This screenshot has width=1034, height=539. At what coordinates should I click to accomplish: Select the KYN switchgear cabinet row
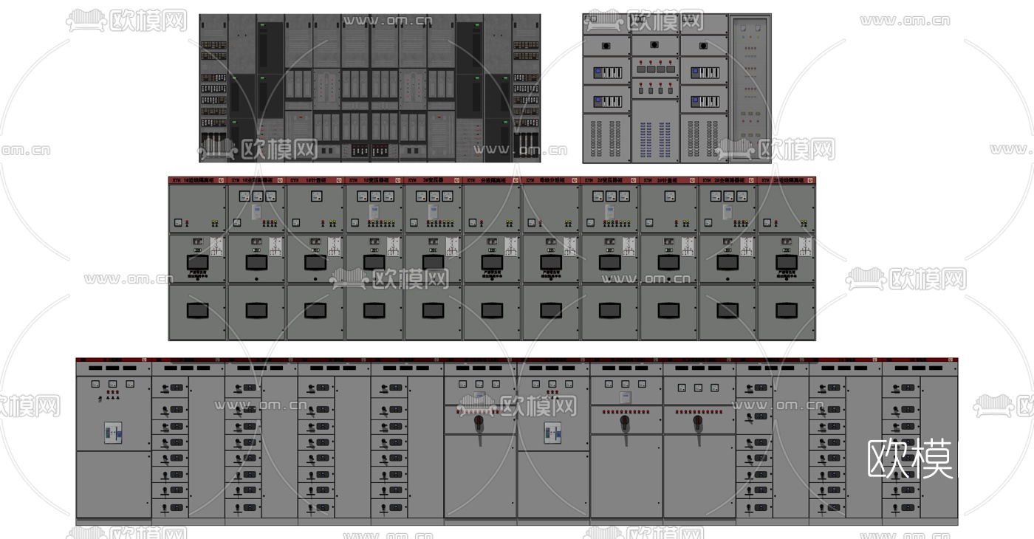[x=492, y=258]
